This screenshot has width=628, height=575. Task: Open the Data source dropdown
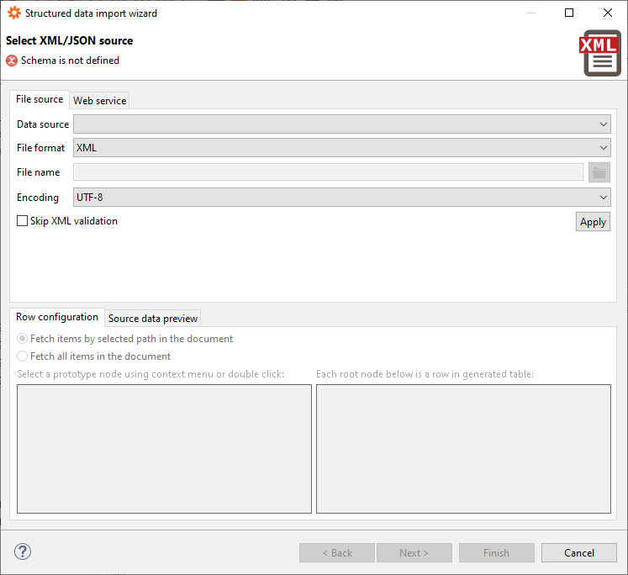341,124
